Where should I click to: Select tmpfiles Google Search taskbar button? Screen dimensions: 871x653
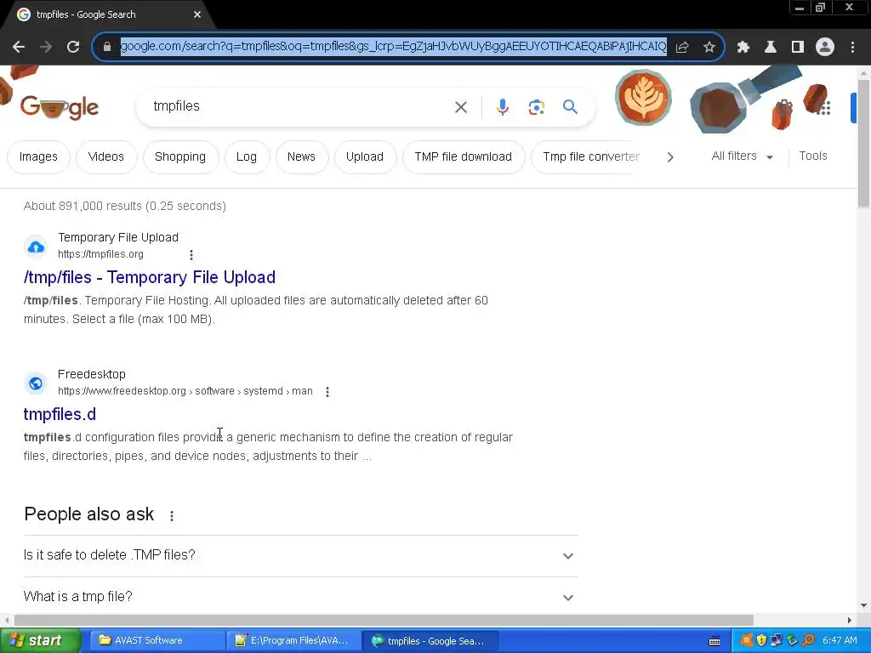[x=430, y=641]
